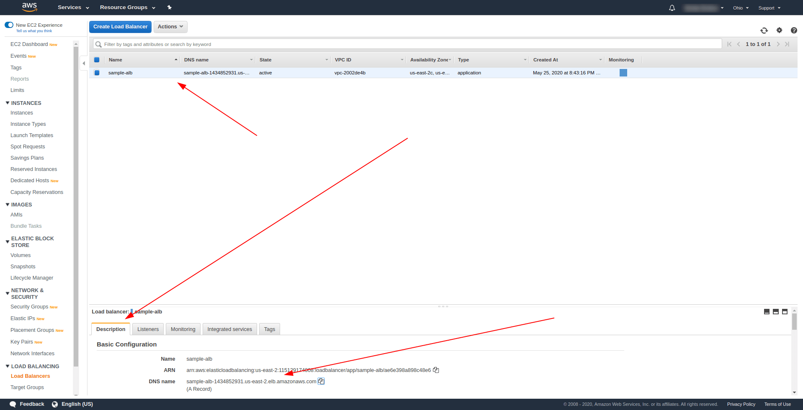Copy the ARN to clipboard
803x410 pixels.
pos(436,370)
